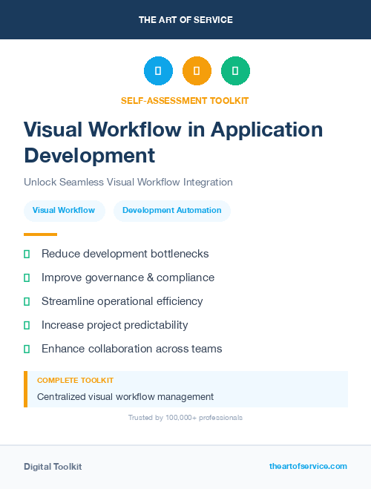Open theartofservice.com link
Image resolution: width=371 pixels, height=489 pixels.
tap(308, 466)
